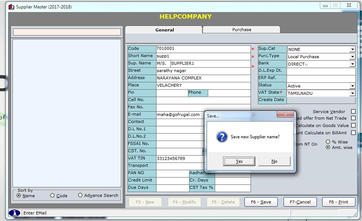Image resolution: width=362 pixels, height=221 pixels.
Task: Click the Supplier Master window title icon
Action: (x=11, y=7)
